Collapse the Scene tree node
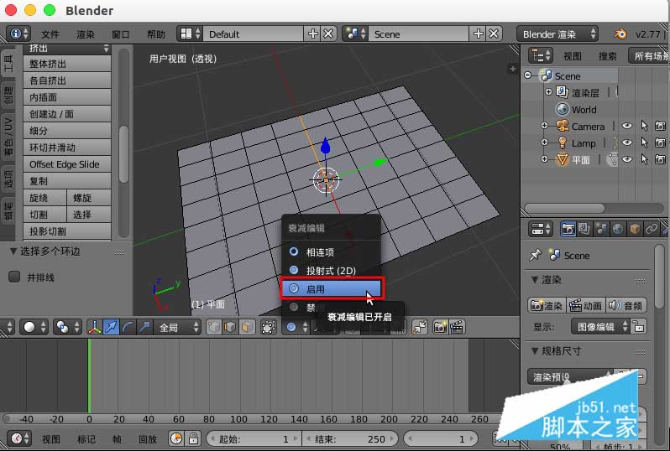Screen dimensions: 670x451 coord(528,75)
